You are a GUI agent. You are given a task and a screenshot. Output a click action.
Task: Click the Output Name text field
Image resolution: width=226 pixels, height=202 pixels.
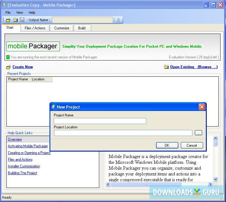[82, 20]
